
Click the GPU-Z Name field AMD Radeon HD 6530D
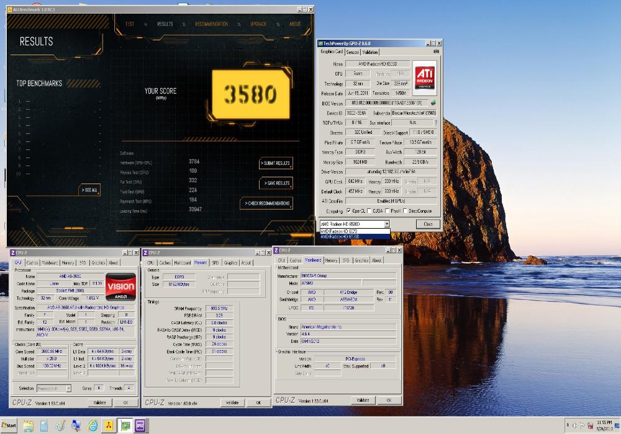pyautogui.click(x=378, y=64)
